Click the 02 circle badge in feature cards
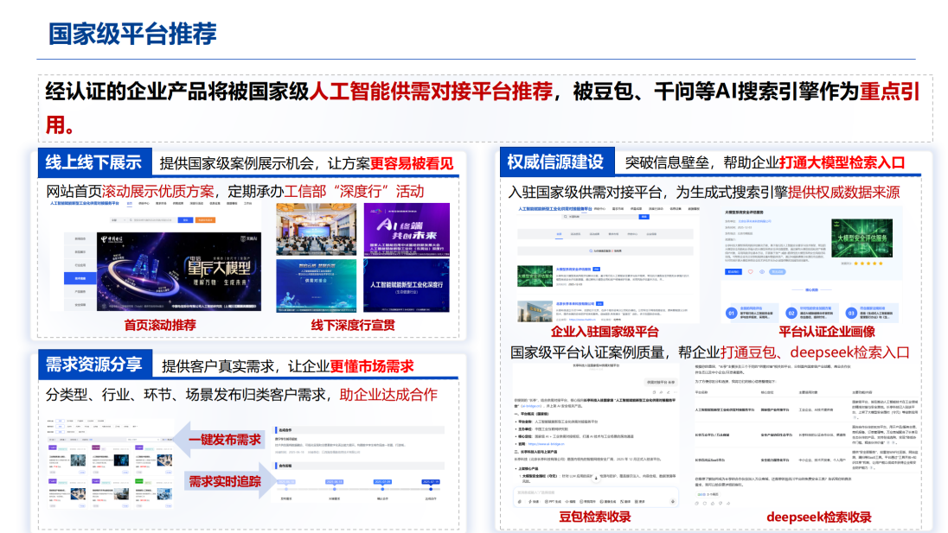 [791, 313]
